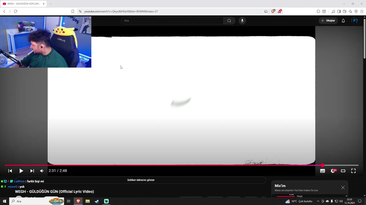
Task: Click the page vertical scrollbar
Action: point(364,39)
